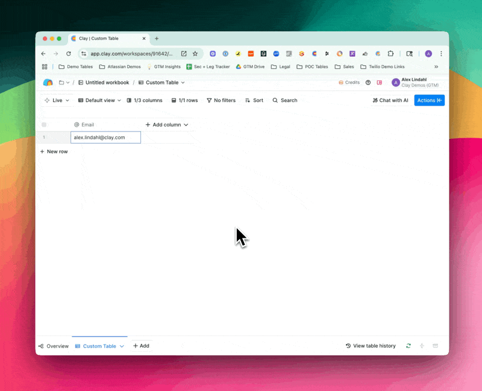Open the Add column dropdown

click(167, 125)
